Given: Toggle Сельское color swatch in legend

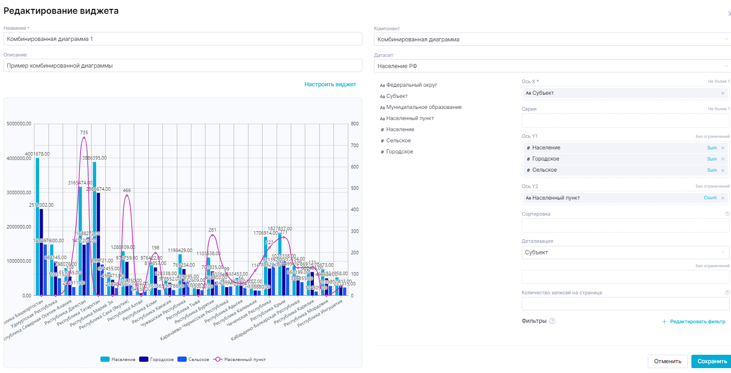Looking at the screenshot, I should click(x=182, y=359).
